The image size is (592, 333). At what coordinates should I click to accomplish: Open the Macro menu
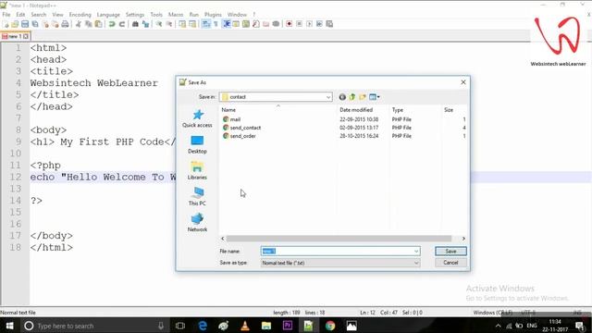click(x=176, y=15)
